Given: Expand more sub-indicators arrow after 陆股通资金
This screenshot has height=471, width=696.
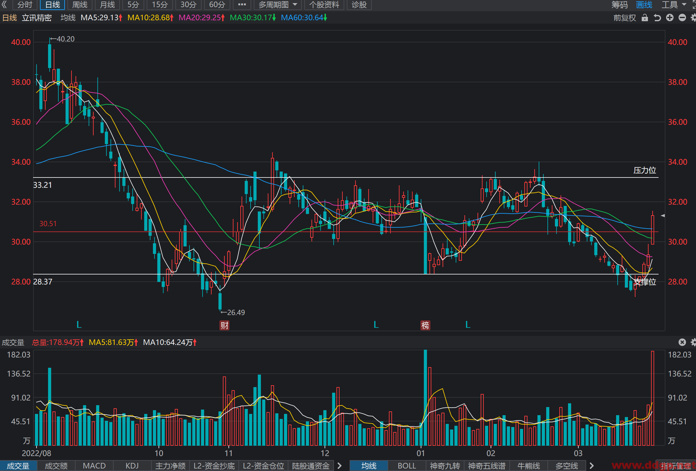Looking at the screenshot, I should click(x=340, y=466).
